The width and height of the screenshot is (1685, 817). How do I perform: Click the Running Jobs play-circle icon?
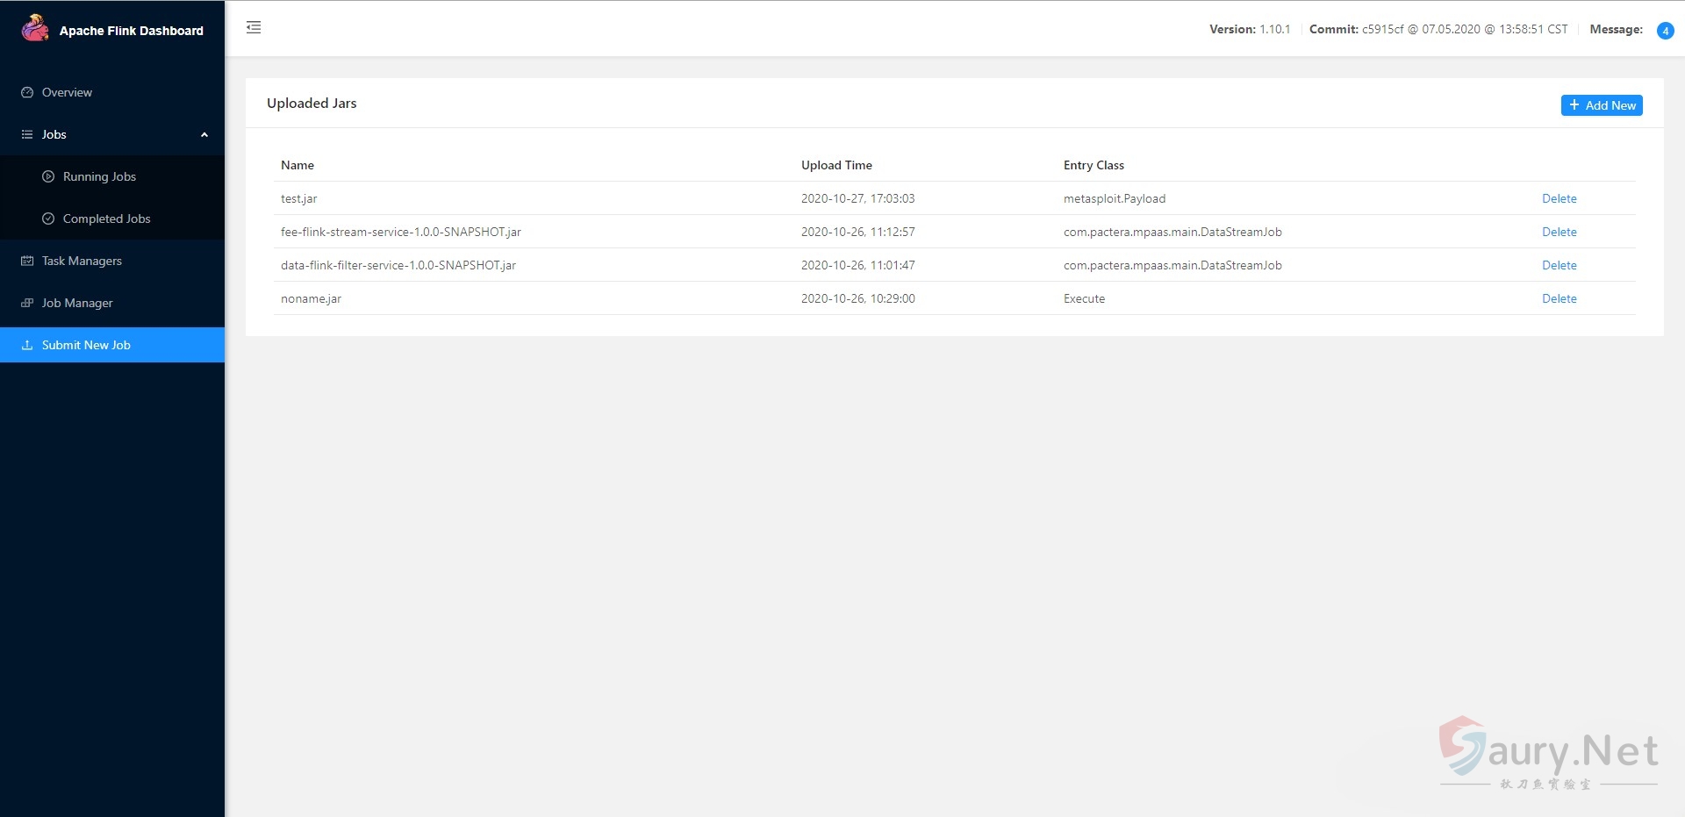[x=48, y=176]
